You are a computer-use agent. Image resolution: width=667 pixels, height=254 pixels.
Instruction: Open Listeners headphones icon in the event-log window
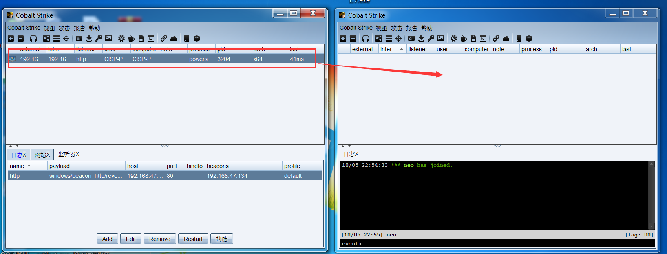tap(366, 38)
